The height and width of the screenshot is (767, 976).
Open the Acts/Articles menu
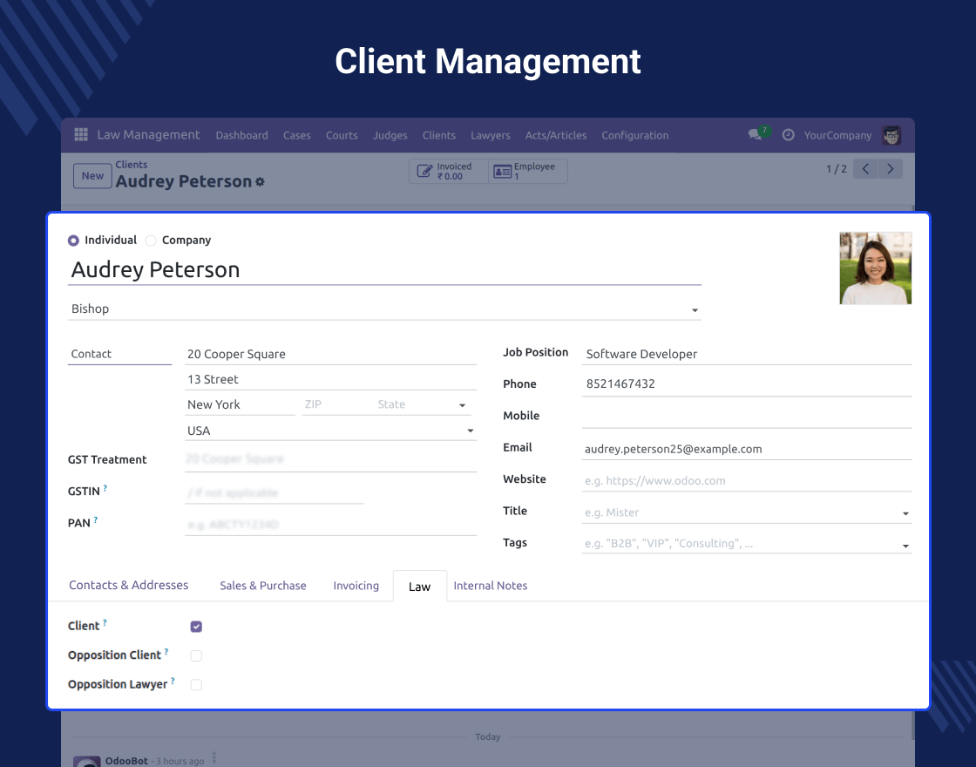(x=556, y=135)
